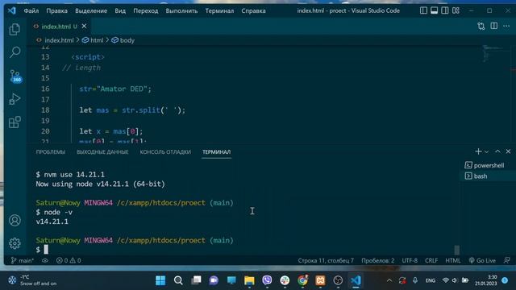Change line endings via CRLF status item
Screen dimensions: 516x290
(x=431, y=261)
